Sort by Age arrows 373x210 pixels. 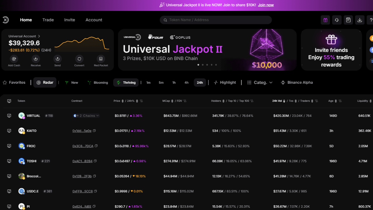coord(336,101)
